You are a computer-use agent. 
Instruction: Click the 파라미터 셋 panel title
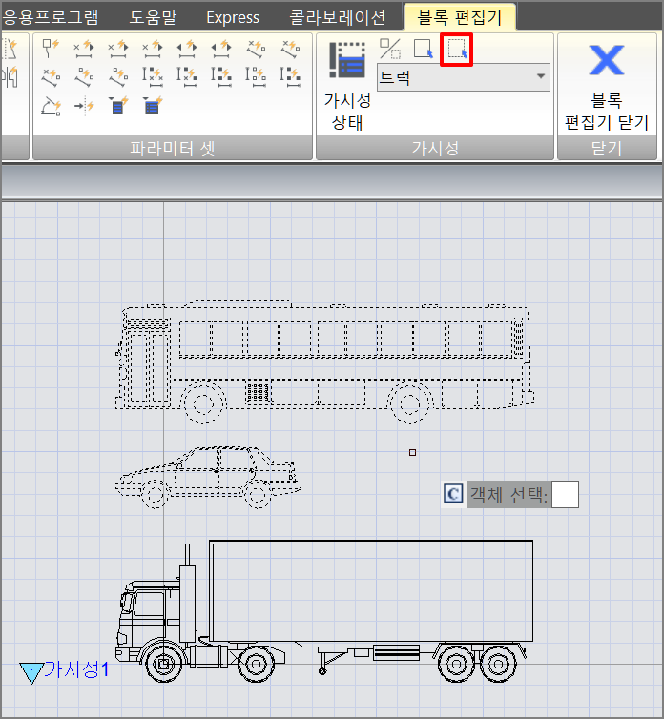click(173, 148)
